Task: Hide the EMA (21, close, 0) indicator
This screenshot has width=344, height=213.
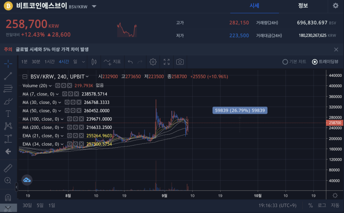Action: click(x=69, y=136)
